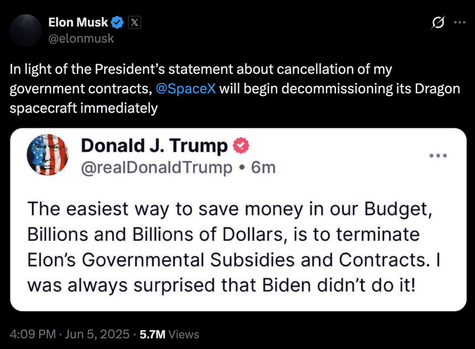Click the X affiliation badge beside Elon Musk
The image size is (475, 349).
(135, 23)
